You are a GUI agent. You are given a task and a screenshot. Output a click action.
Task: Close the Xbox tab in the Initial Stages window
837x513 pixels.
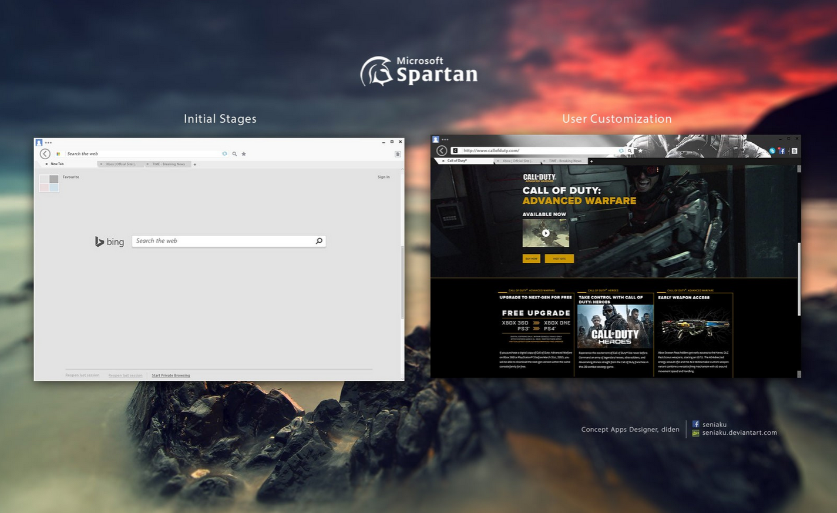click(x=101, y=164)
